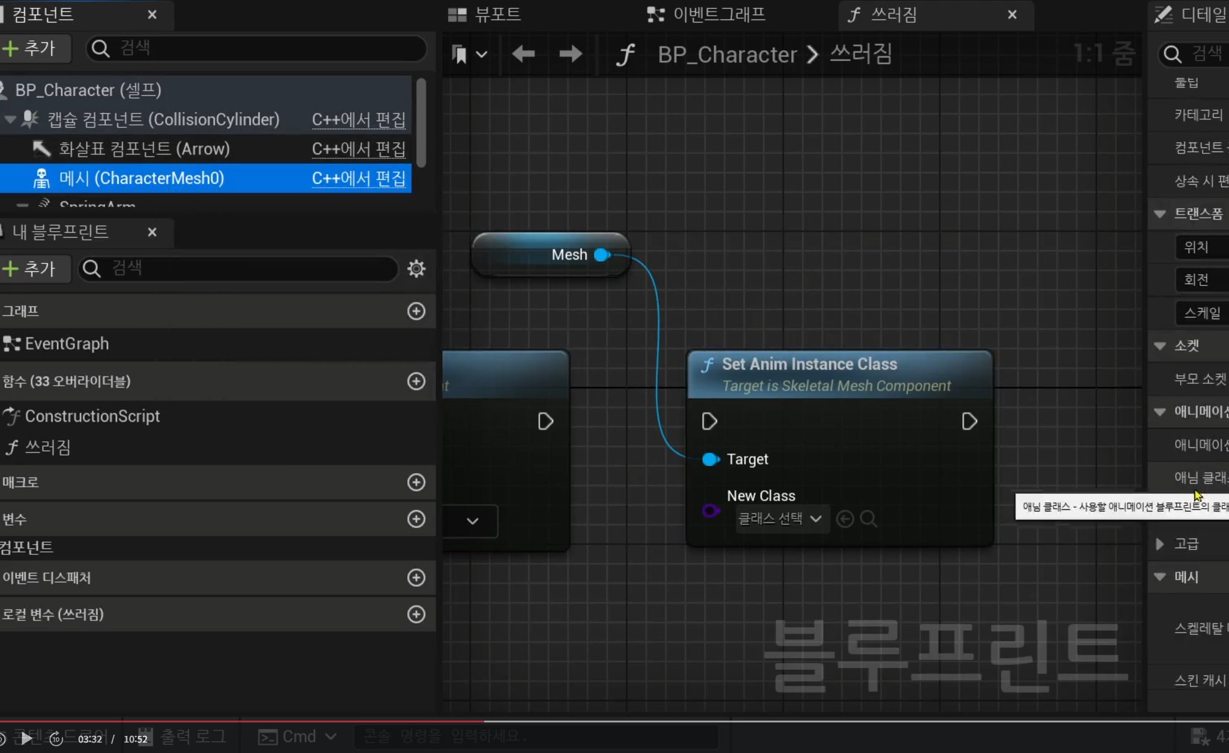This screenshot has width=1229, height=753.
Task: Click exec output pin on the left partial node
Action: [x=545, y=421]
